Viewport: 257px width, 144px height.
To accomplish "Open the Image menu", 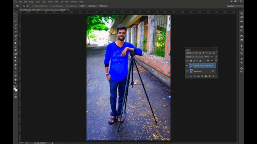I will click(31, 2).
